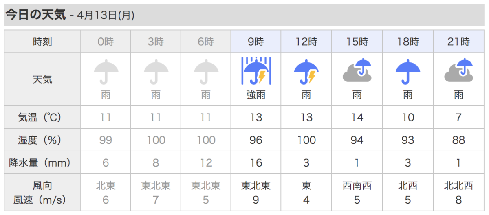Click the 12時 column header
The width and height of the screenshot is (489, 215).
[x=306, y=42]
